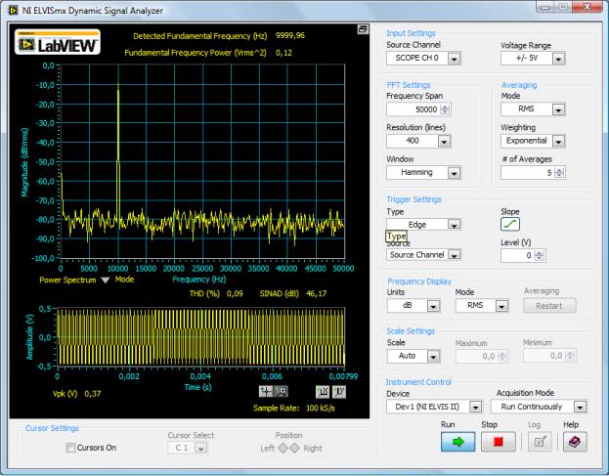Enable the Cursors On checkbox

tap(70, 448)
